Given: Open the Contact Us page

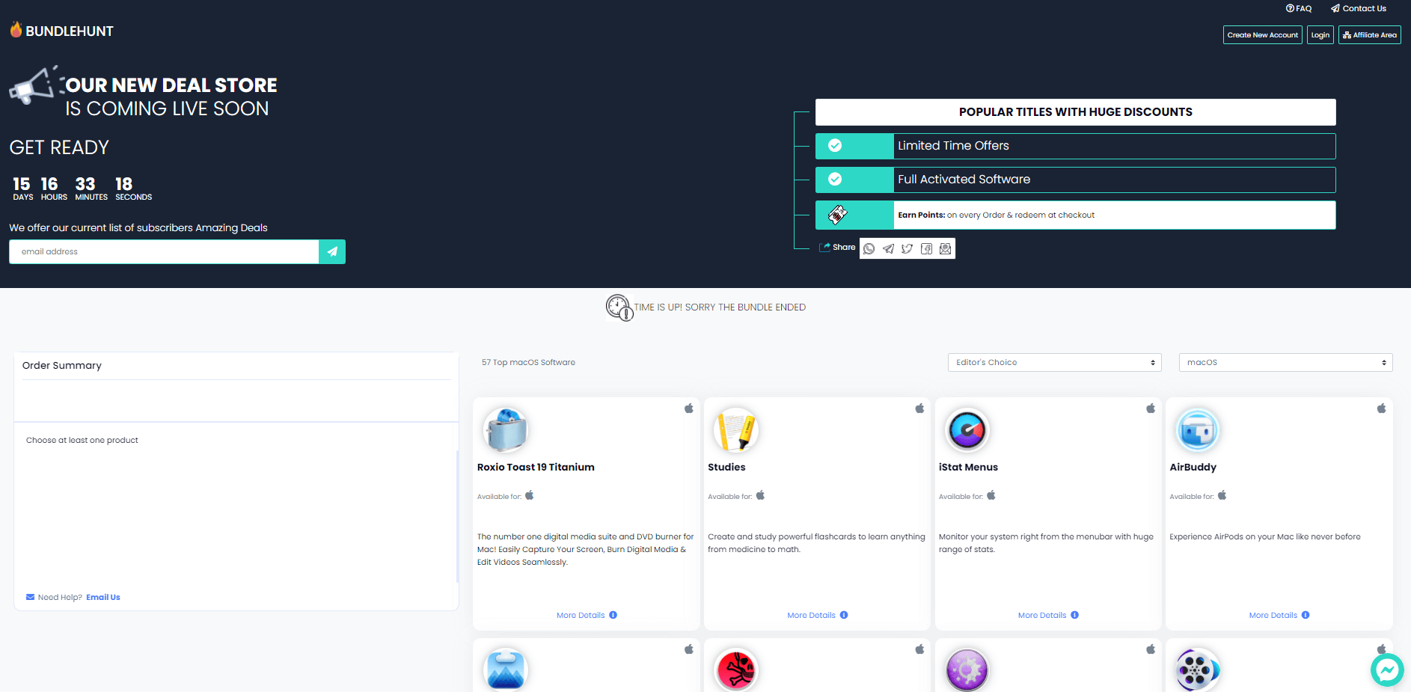Looking at the screenshot, I should pyautogui.click(x=1359, y=8).
